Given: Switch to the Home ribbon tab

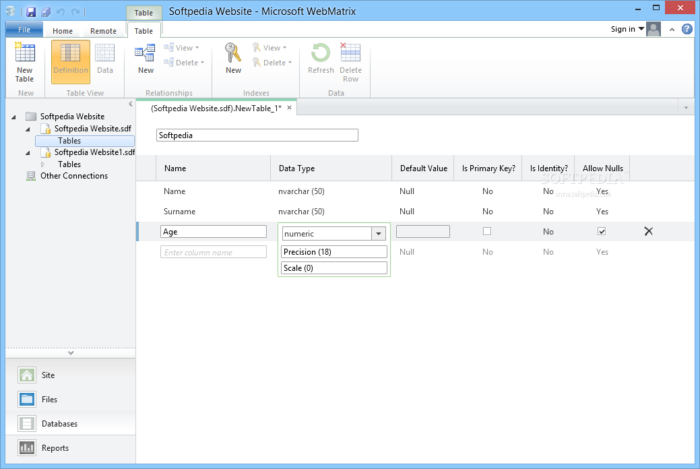Looking at the screenshot, I should tap(63, 31).
